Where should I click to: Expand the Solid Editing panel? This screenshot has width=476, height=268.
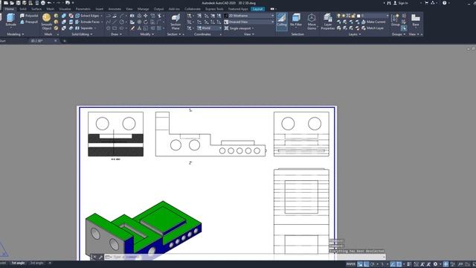(83, 34)
